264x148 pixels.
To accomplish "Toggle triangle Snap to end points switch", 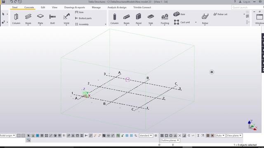I will pos(175,135).
